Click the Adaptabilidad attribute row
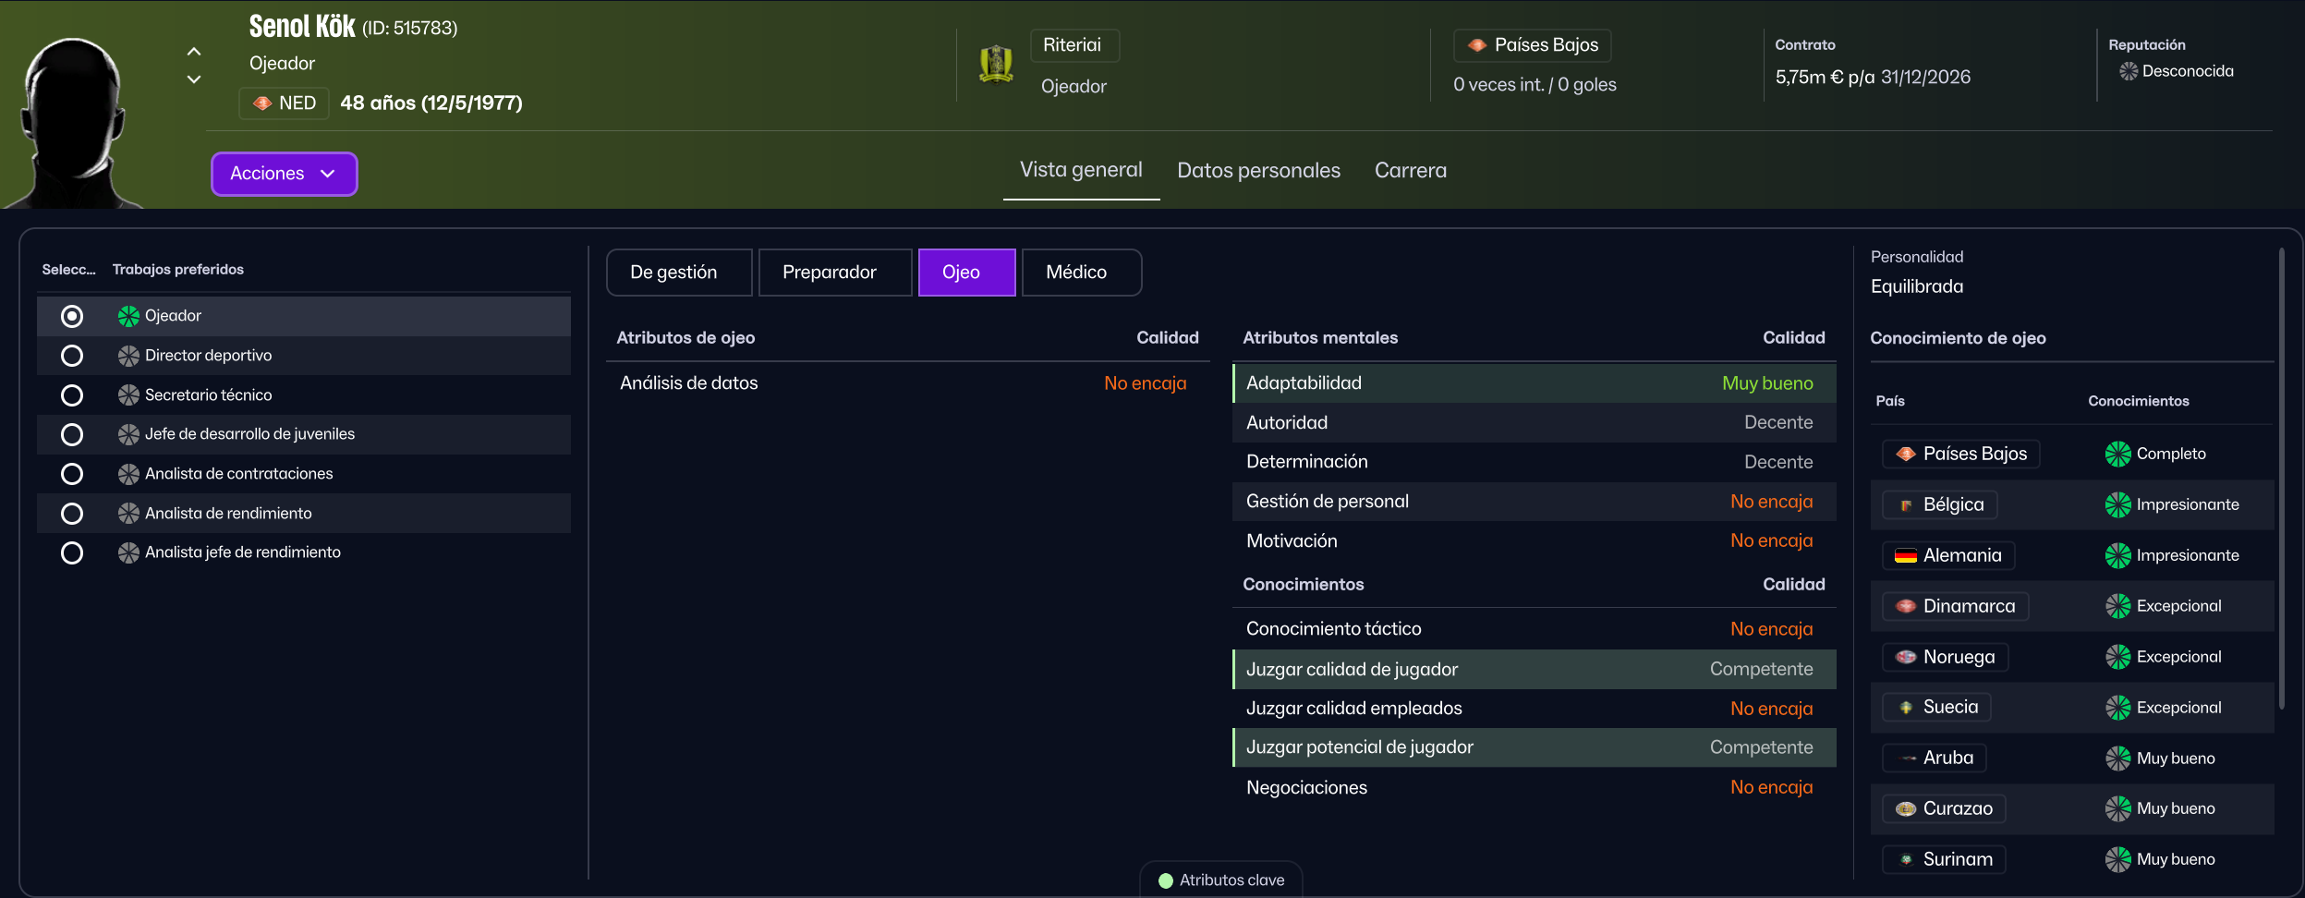The image size is (2305, 898). tap(1535, 383)
